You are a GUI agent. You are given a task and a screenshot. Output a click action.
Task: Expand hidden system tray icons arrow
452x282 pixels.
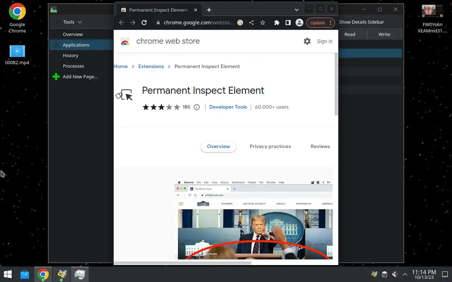pyautogui.click(x=405, y=274)
